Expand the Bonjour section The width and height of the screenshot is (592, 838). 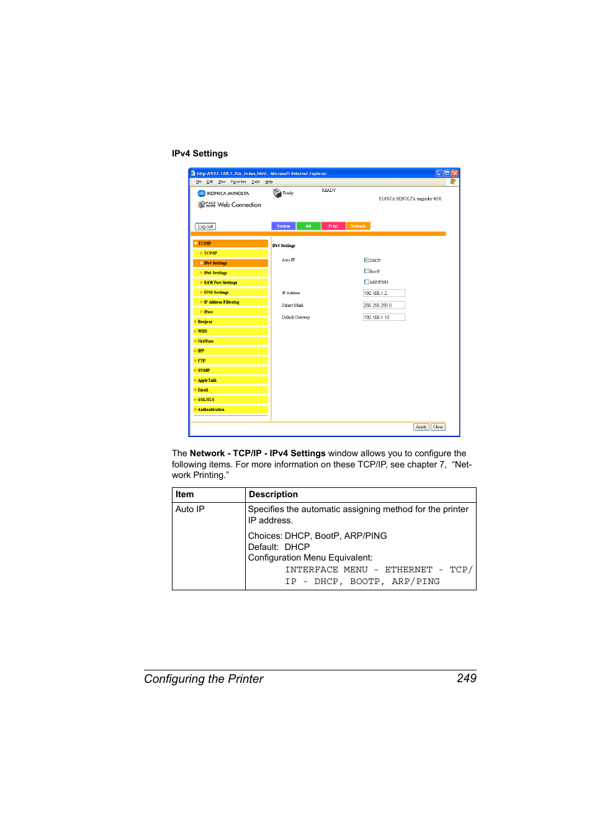230,322
